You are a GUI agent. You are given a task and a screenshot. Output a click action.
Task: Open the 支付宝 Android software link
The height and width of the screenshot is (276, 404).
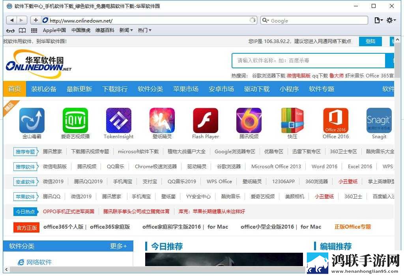pyautogui.click(x=150, y=182)
